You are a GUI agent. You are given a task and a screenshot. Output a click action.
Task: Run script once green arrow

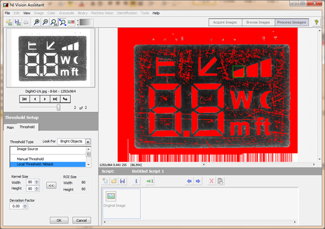[150, 181]
